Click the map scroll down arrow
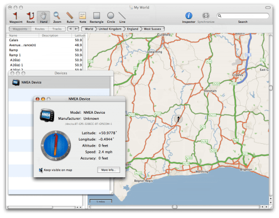The height and width of the screenshot is (218, 279). pyautogui.click(x=271, y=202)
